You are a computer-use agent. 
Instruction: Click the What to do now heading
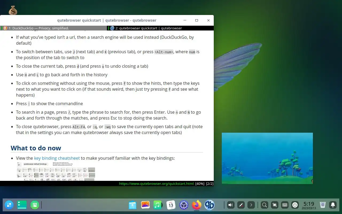(x=36, y=148)
